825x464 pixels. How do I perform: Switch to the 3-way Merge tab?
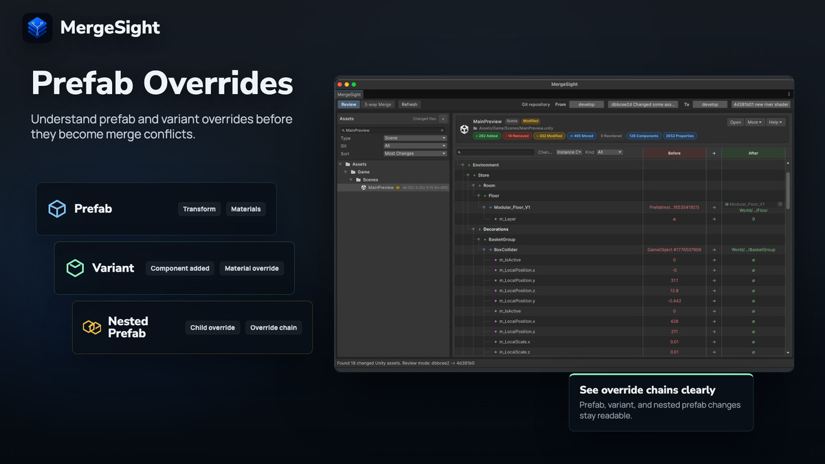pyautogui.click(x=378, y=104)
